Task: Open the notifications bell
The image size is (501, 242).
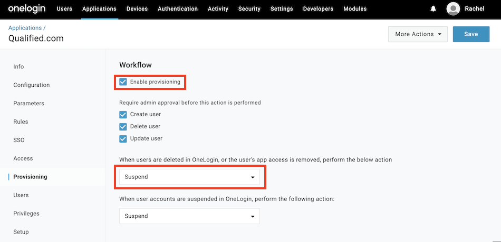Action: 433,9
